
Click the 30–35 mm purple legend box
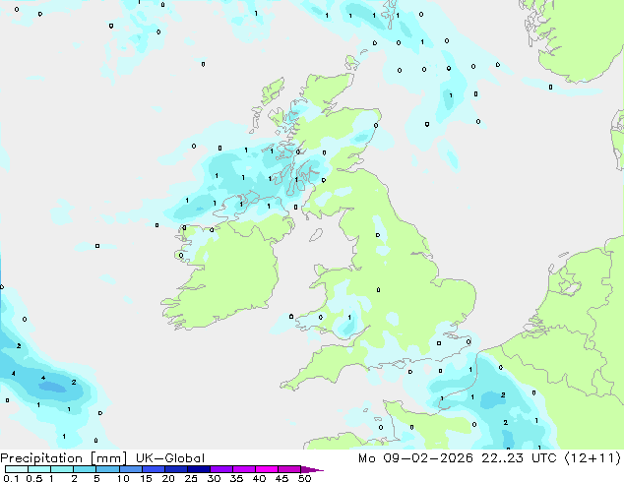[x=220, y=469]
